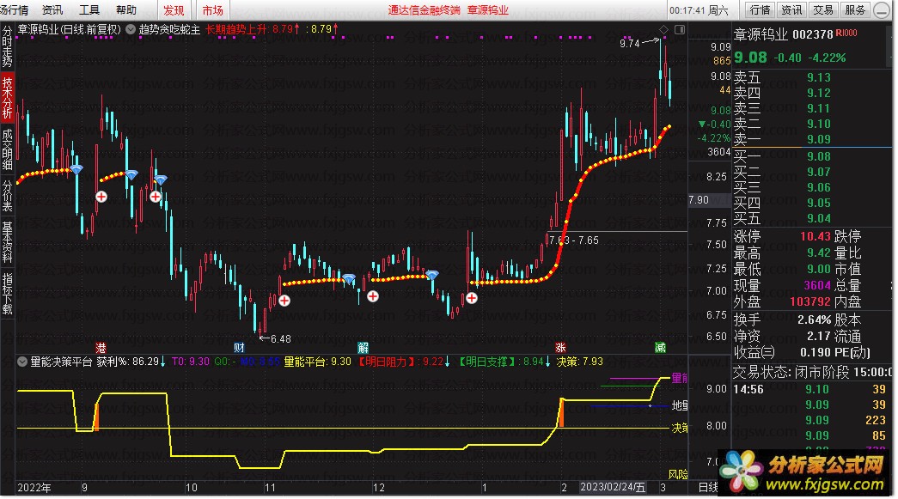Click the 涨 marker below chart
Screen dimensions: 898x499
tap(560, 347)
